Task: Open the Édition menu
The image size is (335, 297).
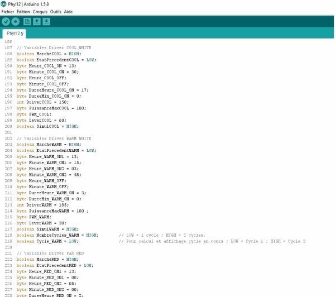Action: [23, 12]
